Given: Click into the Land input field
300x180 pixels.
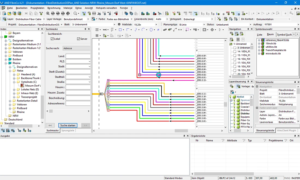Looking at the screenshot, I should (x=78, y=56).
